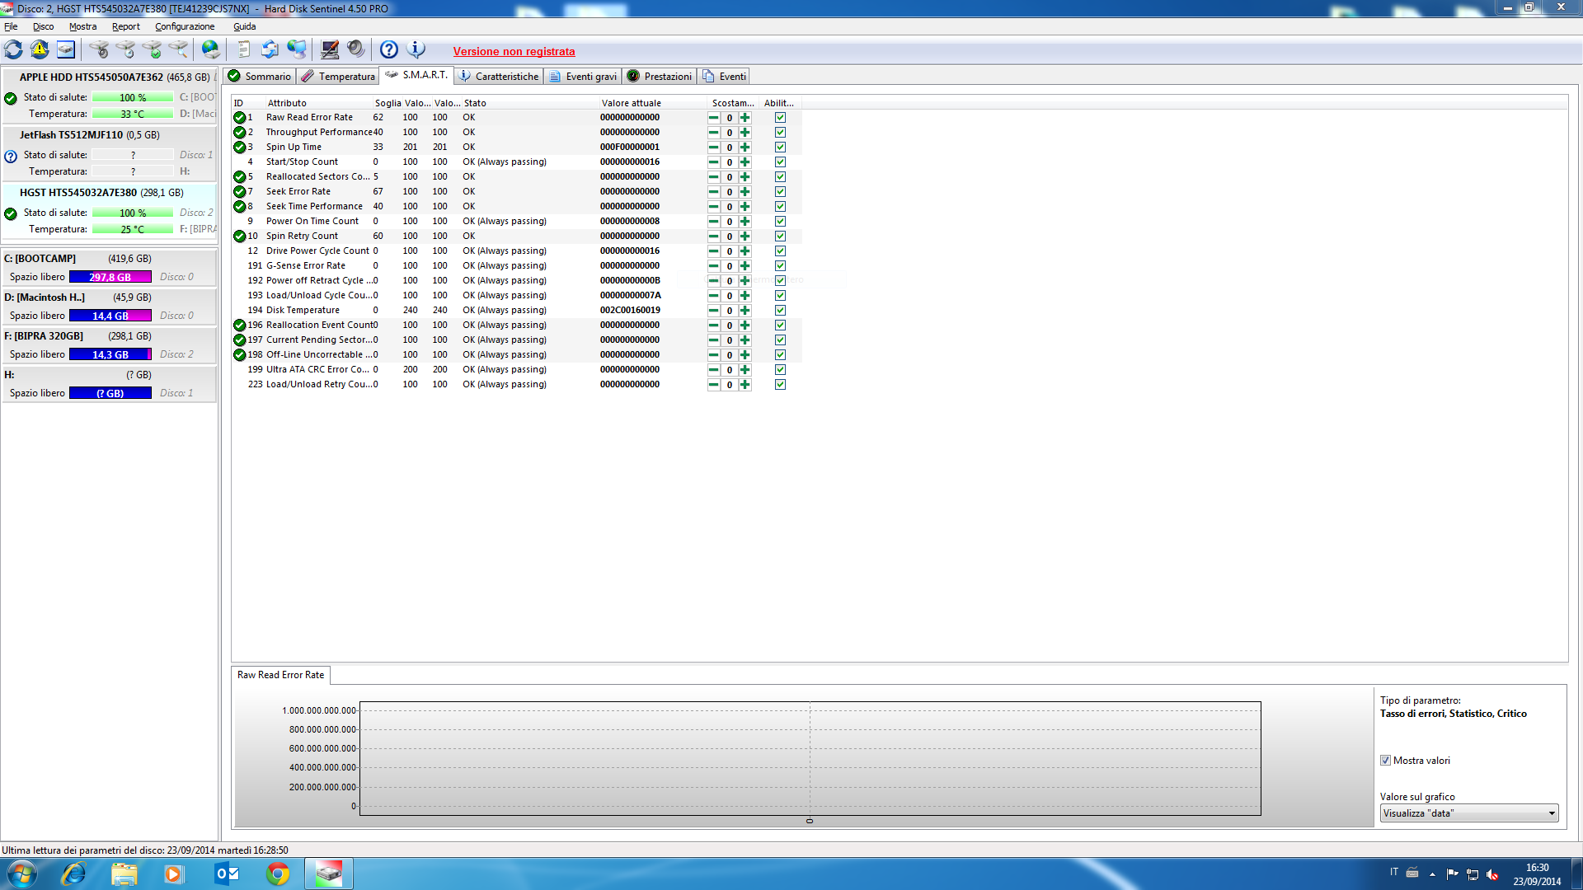Open Windows Media Player from taskbar

pyautogui.click(x=174, y=874)
